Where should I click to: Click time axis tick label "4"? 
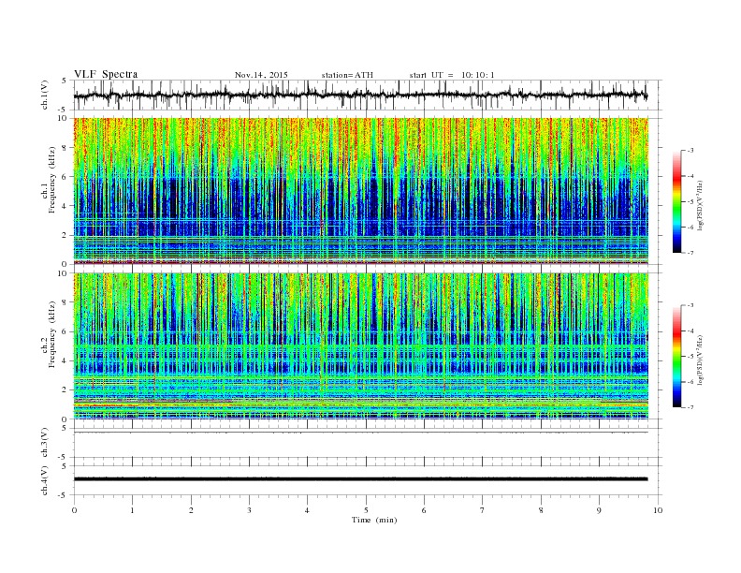[307, 510]
